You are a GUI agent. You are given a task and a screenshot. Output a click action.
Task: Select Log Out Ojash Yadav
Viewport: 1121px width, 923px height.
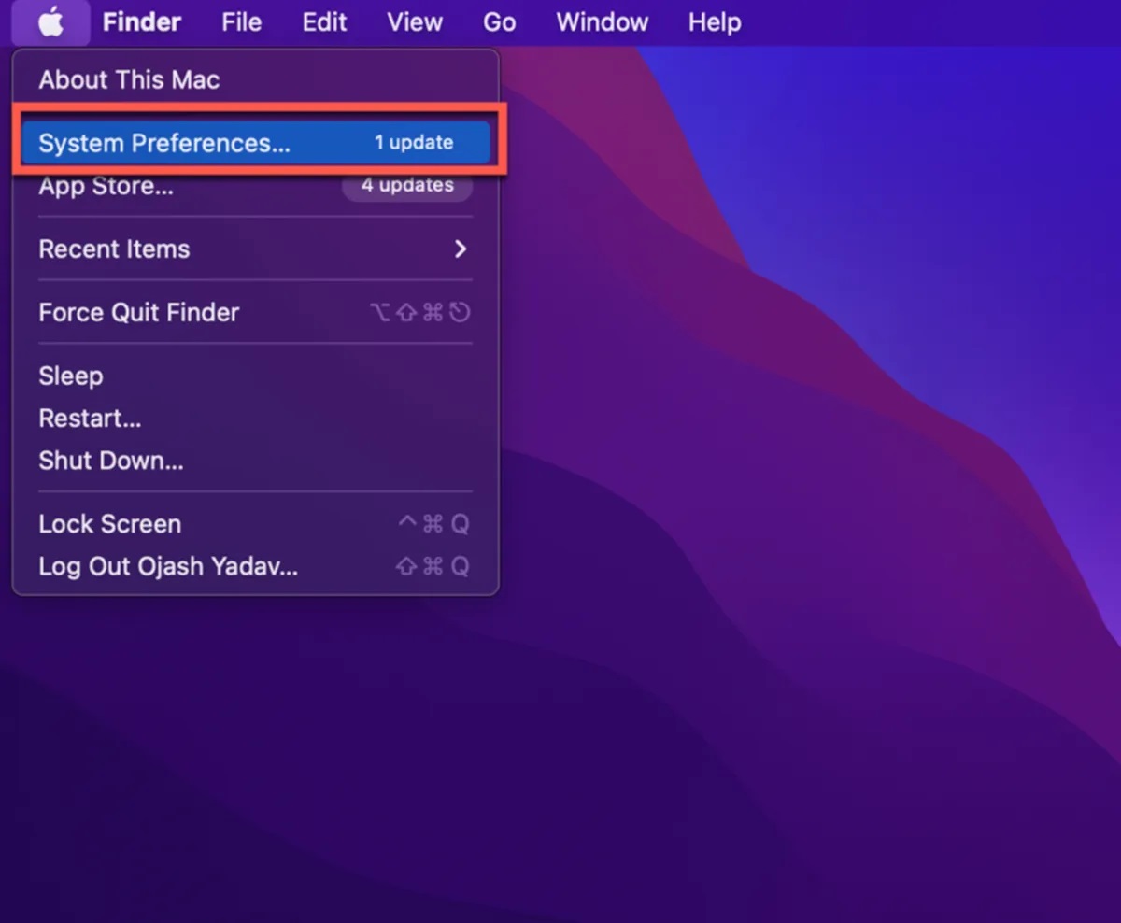[255, 566]
